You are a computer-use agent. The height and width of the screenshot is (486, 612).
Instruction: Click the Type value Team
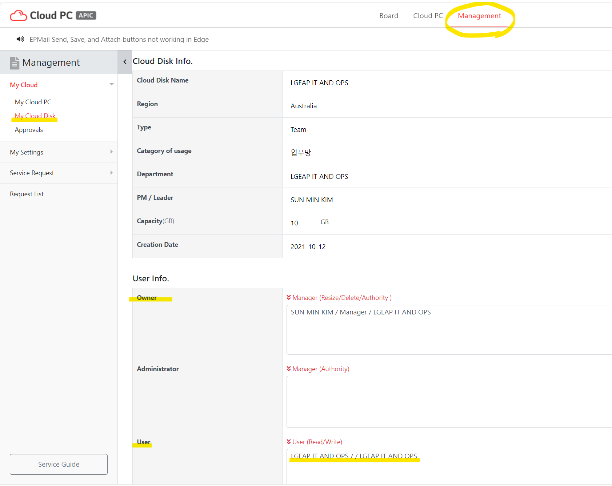pyautogui.click(x=299, y=130)
